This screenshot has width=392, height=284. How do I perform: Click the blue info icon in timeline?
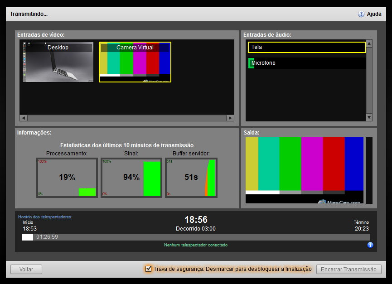(370, 245)
